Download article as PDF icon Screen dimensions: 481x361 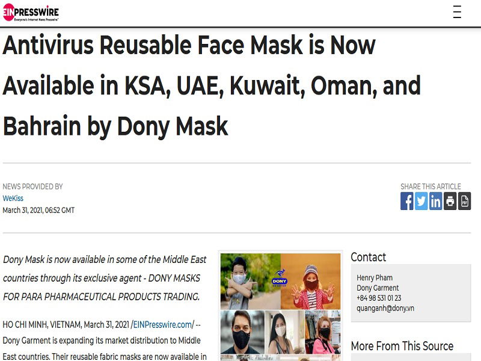point(464,201)
